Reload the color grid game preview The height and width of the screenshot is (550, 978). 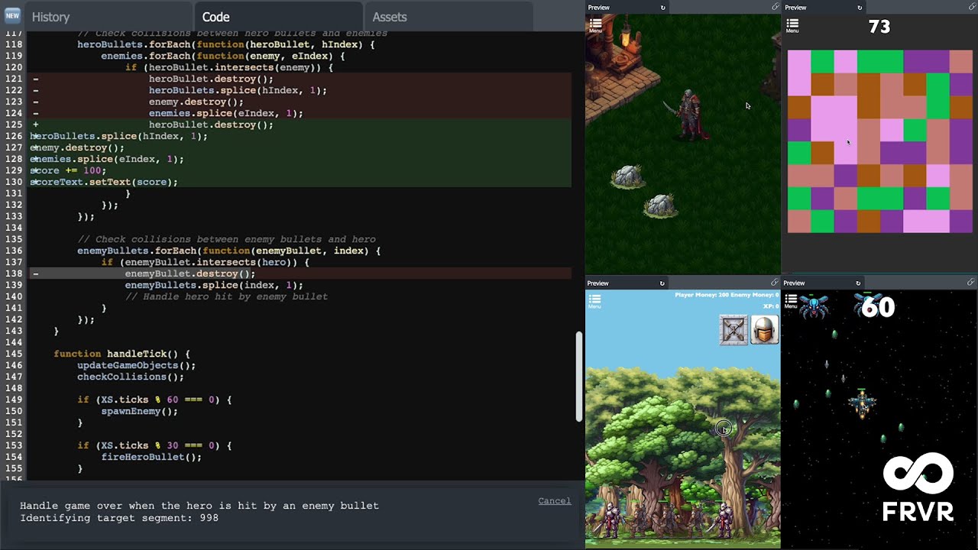coord(860,8)
